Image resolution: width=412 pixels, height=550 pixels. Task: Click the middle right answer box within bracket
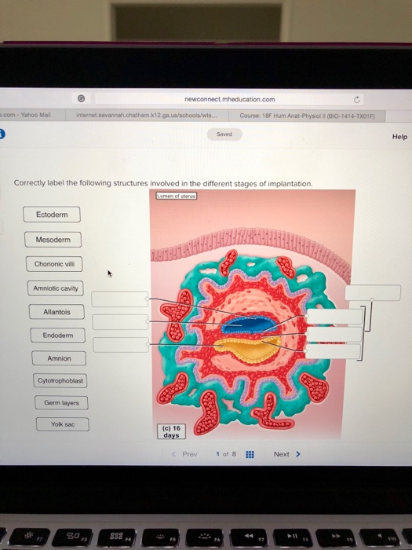[334, 334]
